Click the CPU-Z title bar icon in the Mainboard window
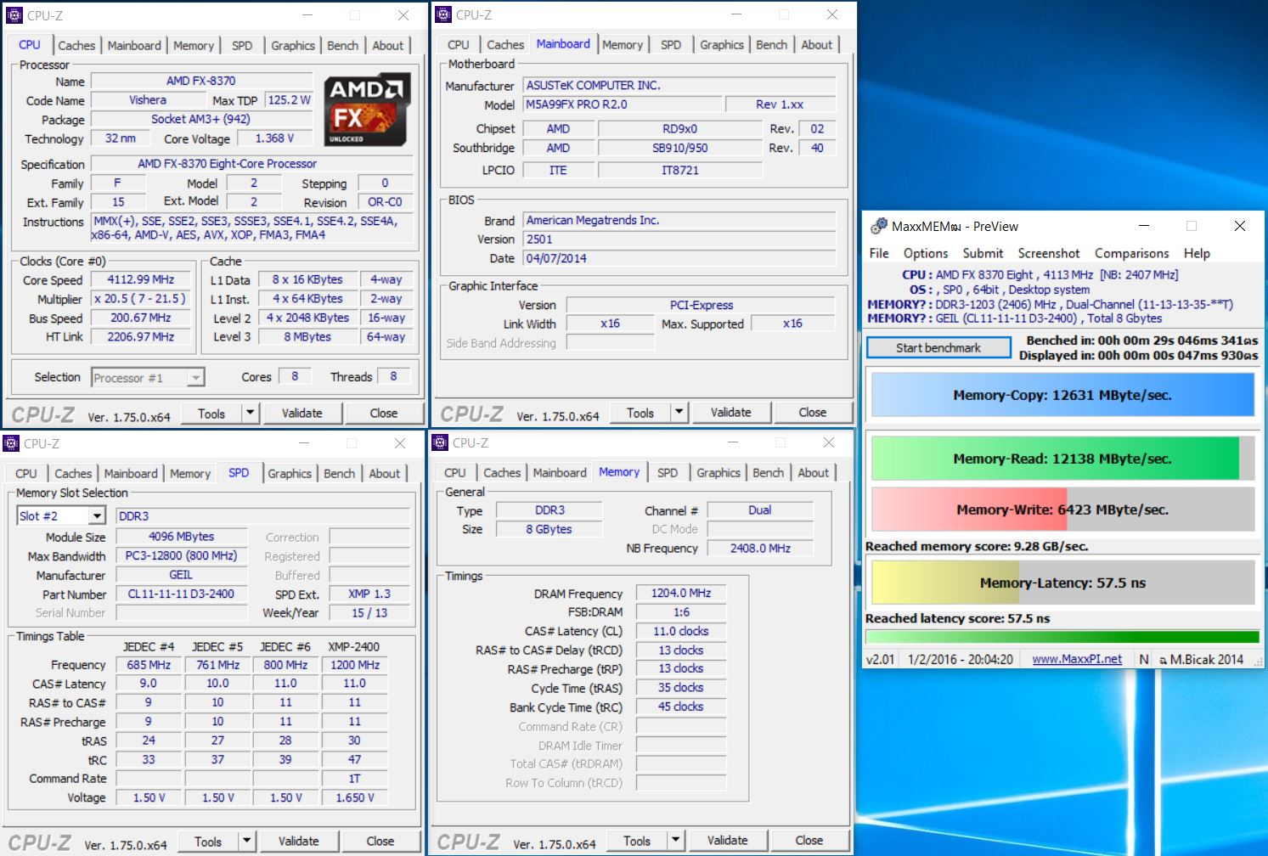 tap(442, 14)
